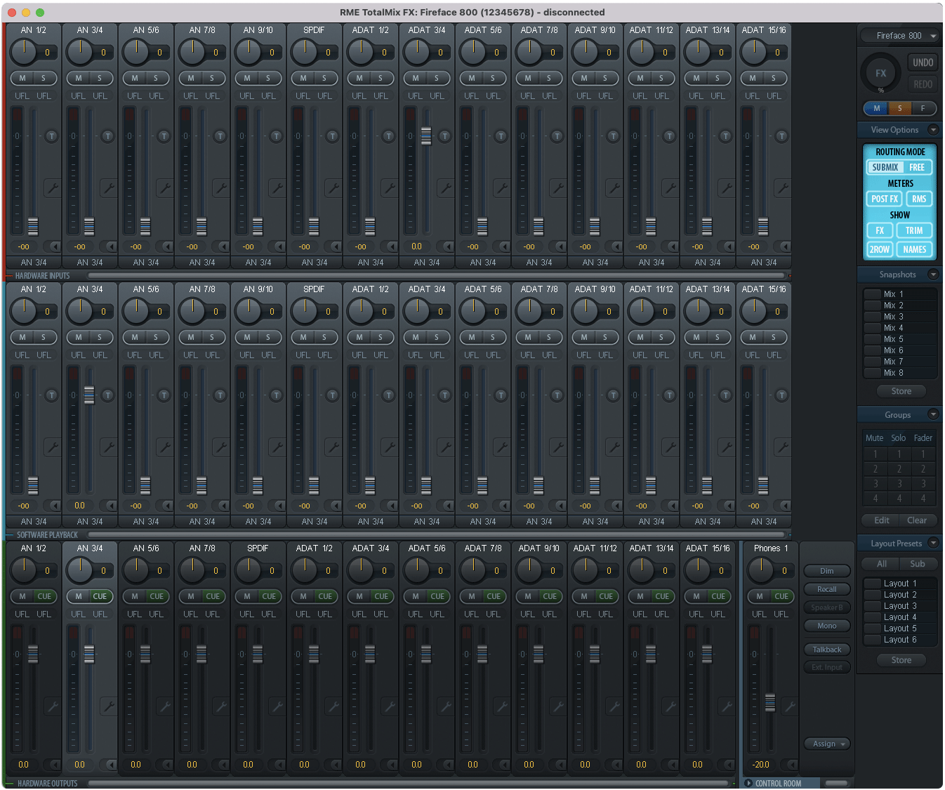Expand software playback ADAT 7/8 channel with arrow
The height and width of the screenshot is (790, 945).
[x=559, y=506]
